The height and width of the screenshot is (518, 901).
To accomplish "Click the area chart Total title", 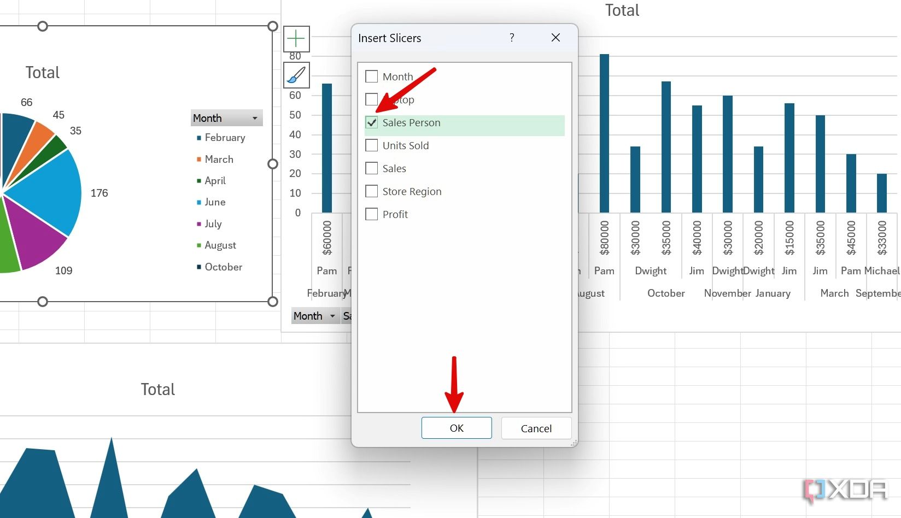I will (158, 389).
